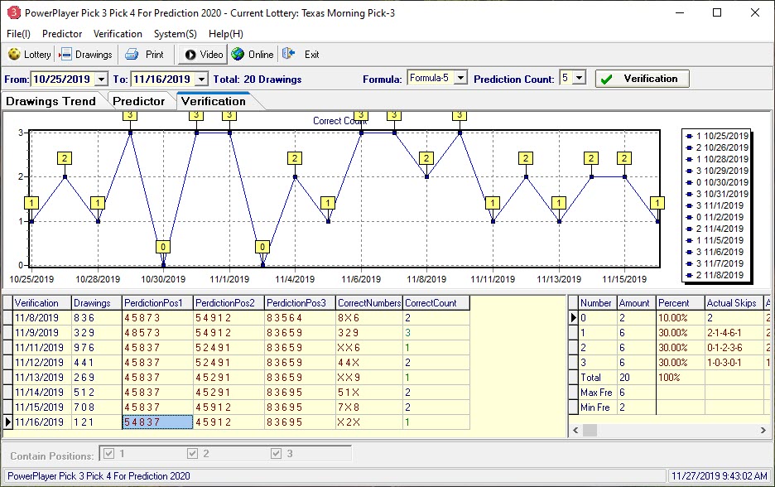Click the status bar timestamp 11/27/2019

click(720, 476)
